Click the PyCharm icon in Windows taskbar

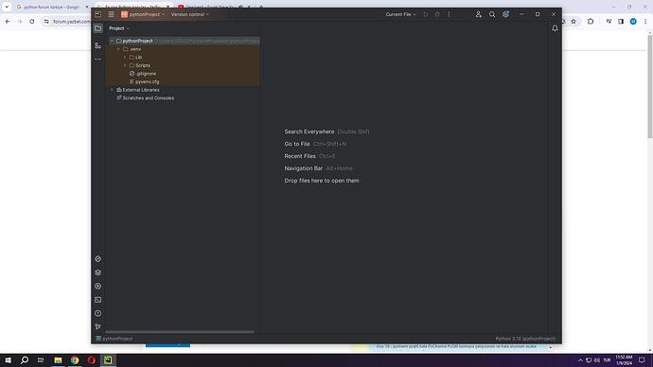pyautogui.click(x=108, y=360)
